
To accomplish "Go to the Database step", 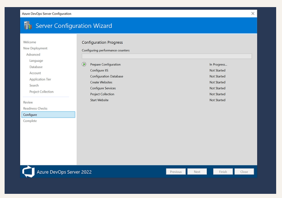I will (36, 67).
